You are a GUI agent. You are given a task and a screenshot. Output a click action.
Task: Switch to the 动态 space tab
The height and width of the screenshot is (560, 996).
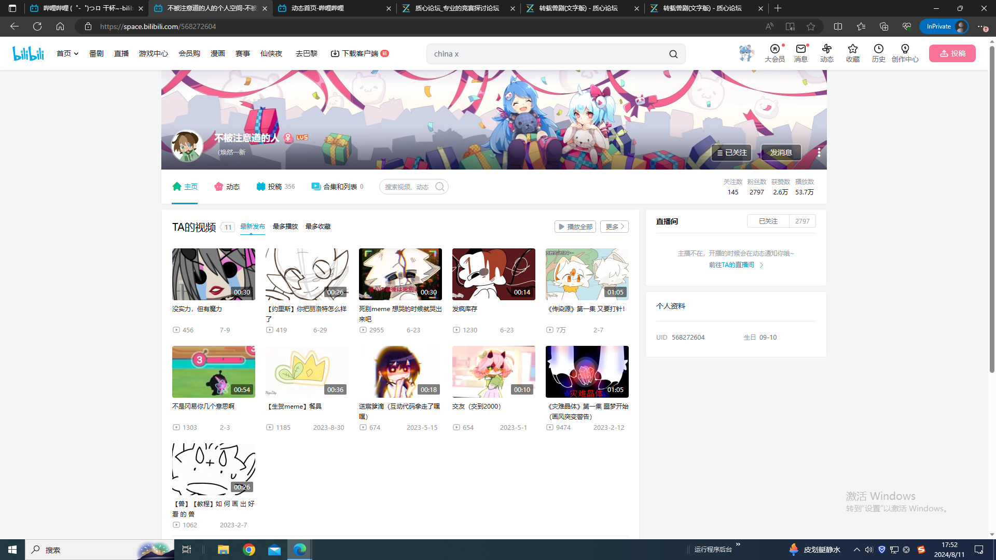click(227, 187)
